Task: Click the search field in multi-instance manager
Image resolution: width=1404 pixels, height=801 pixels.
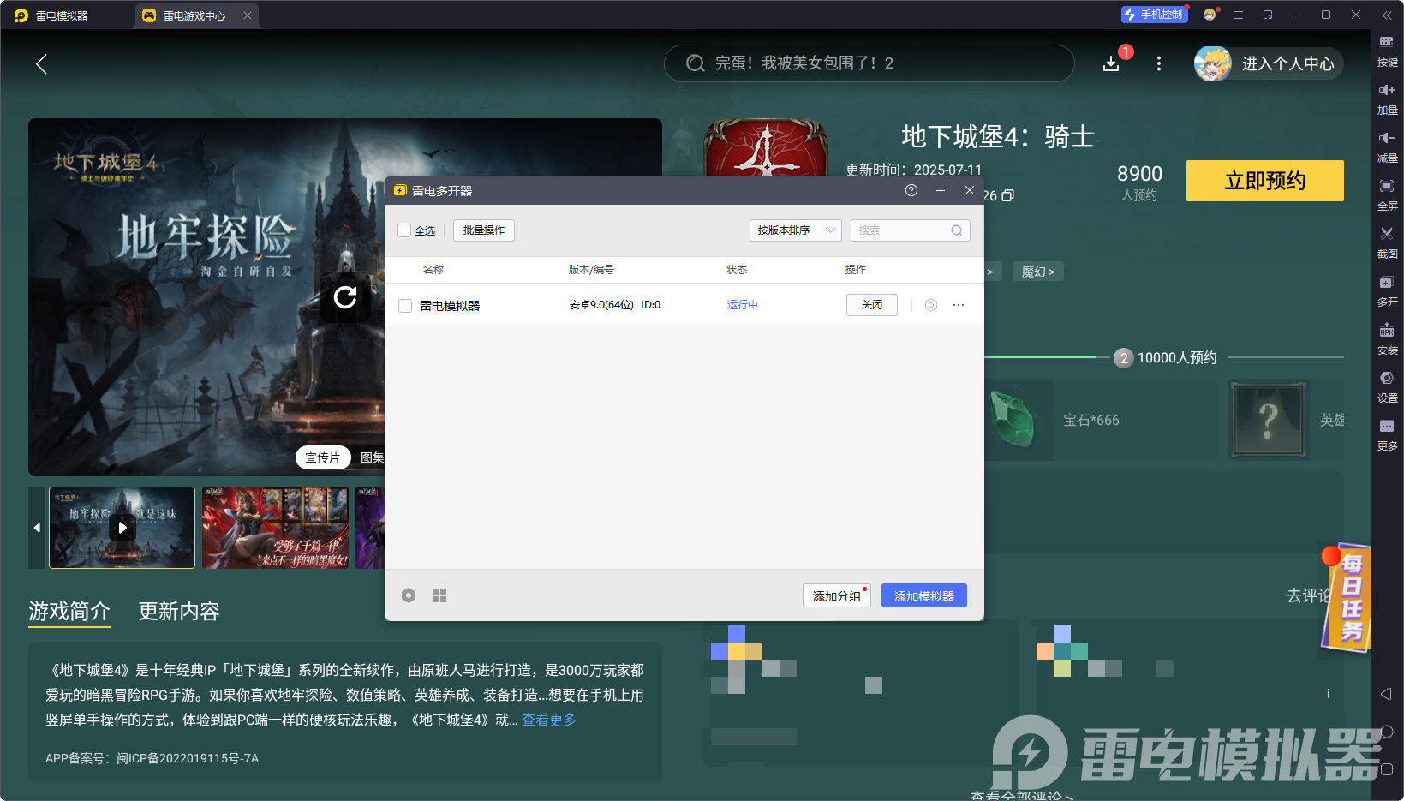Action: (x=905, y=230)
